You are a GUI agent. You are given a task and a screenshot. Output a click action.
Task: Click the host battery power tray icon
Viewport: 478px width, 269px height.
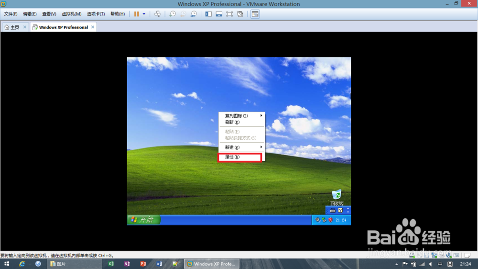click(x=413, y=264)
